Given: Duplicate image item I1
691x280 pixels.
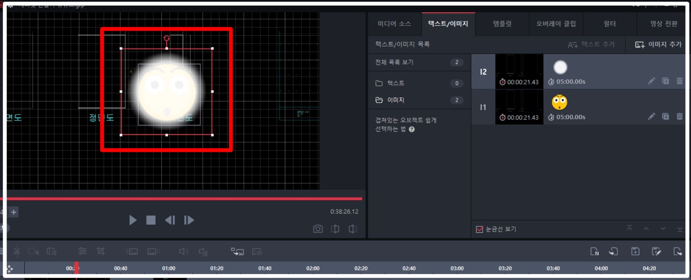Looking at the screenshot, I should click(x=666, y=116).
